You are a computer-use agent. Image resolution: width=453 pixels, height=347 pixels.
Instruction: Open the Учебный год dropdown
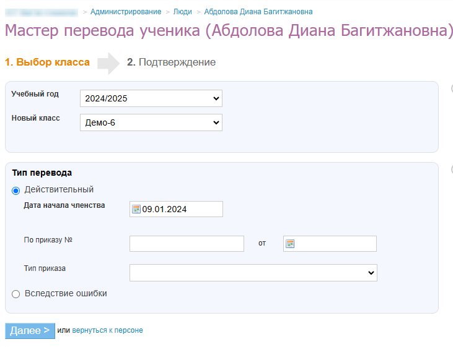coord(151,98)
